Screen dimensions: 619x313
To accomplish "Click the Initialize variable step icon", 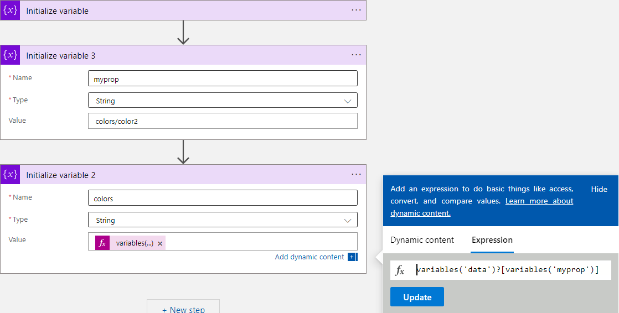I will pos(10,11).
